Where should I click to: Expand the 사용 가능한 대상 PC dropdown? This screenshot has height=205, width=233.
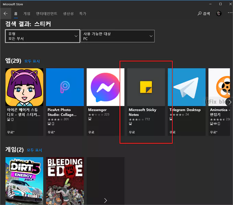(x=118, y=36)
